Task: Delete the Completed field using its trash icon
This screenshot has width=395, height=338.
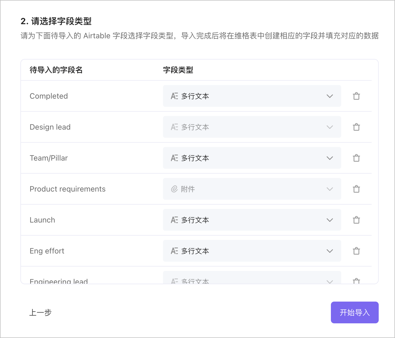Action: (x=356, y=96)
